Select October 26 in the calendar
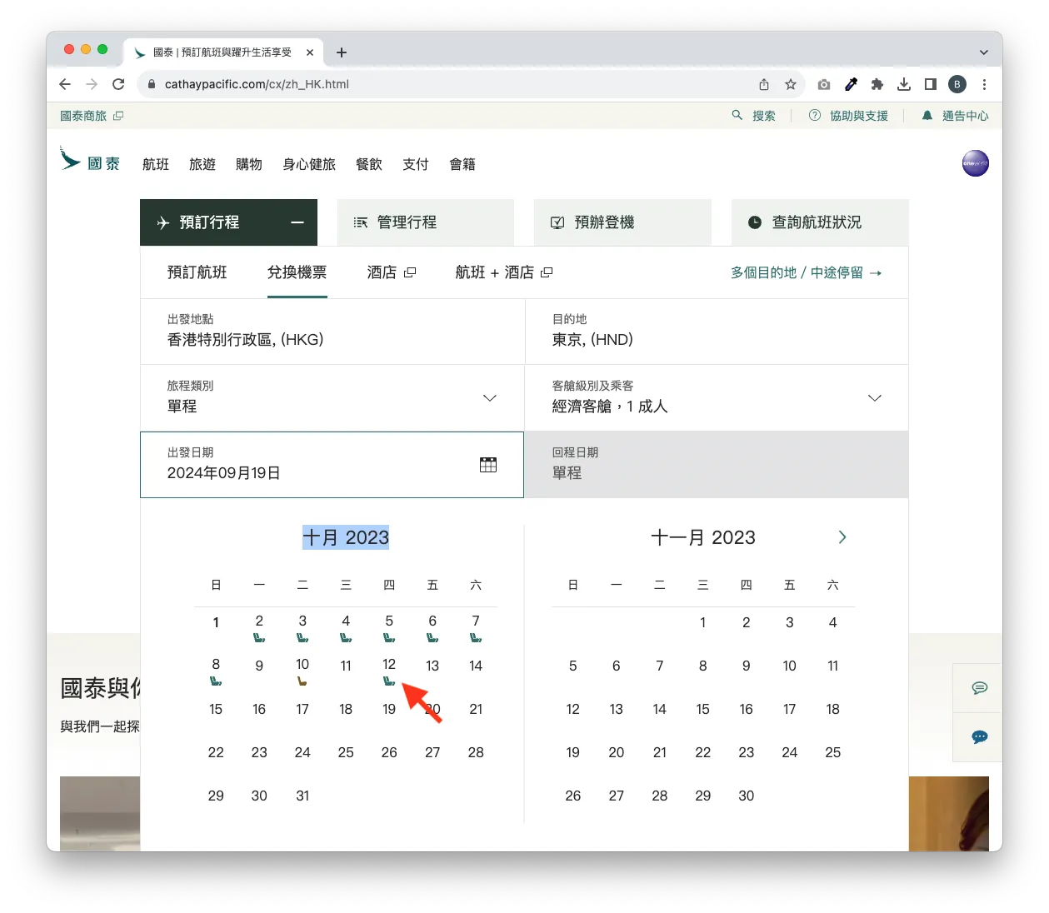 pos(389,752)
